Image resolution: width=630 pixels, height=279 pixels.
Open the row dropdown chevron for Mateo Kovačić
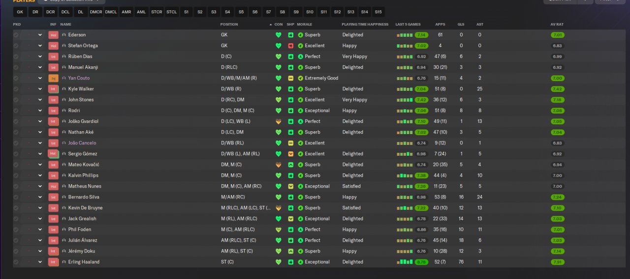click(40, 165)
